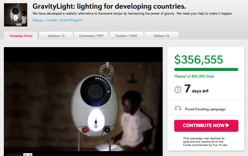
Task: Click the GravityLight campaign thumbnail image
Action: click(16, 15)
